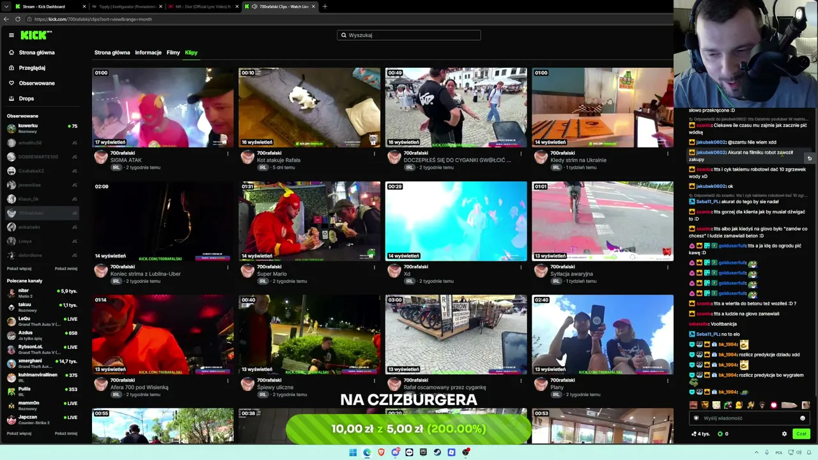The image size is (818, 460).
Task: Open Japczan channel in Polecane kanały
Action: coord(42,420)
